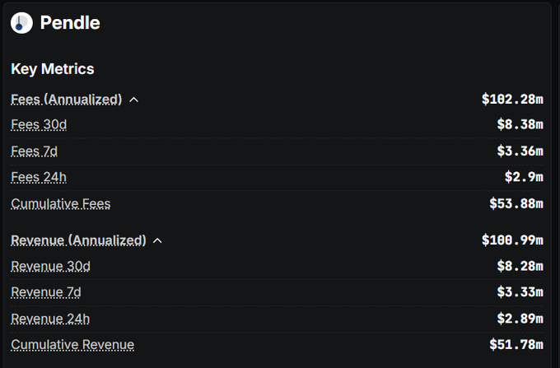Select the Revenue 30d metric label
Image resolution: width=560 pixels, height=368 pixels.
click(x=50, y=266)
